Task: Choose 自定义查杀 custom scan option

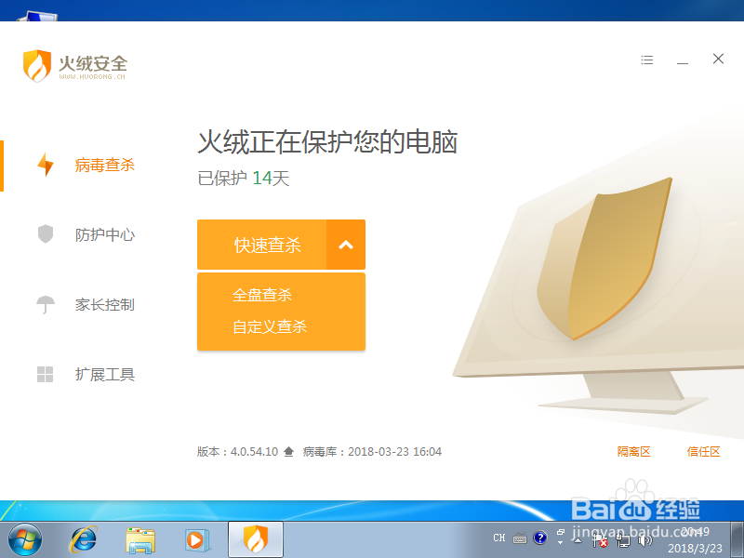Action: pyautogui.click(x=270, y=326)
